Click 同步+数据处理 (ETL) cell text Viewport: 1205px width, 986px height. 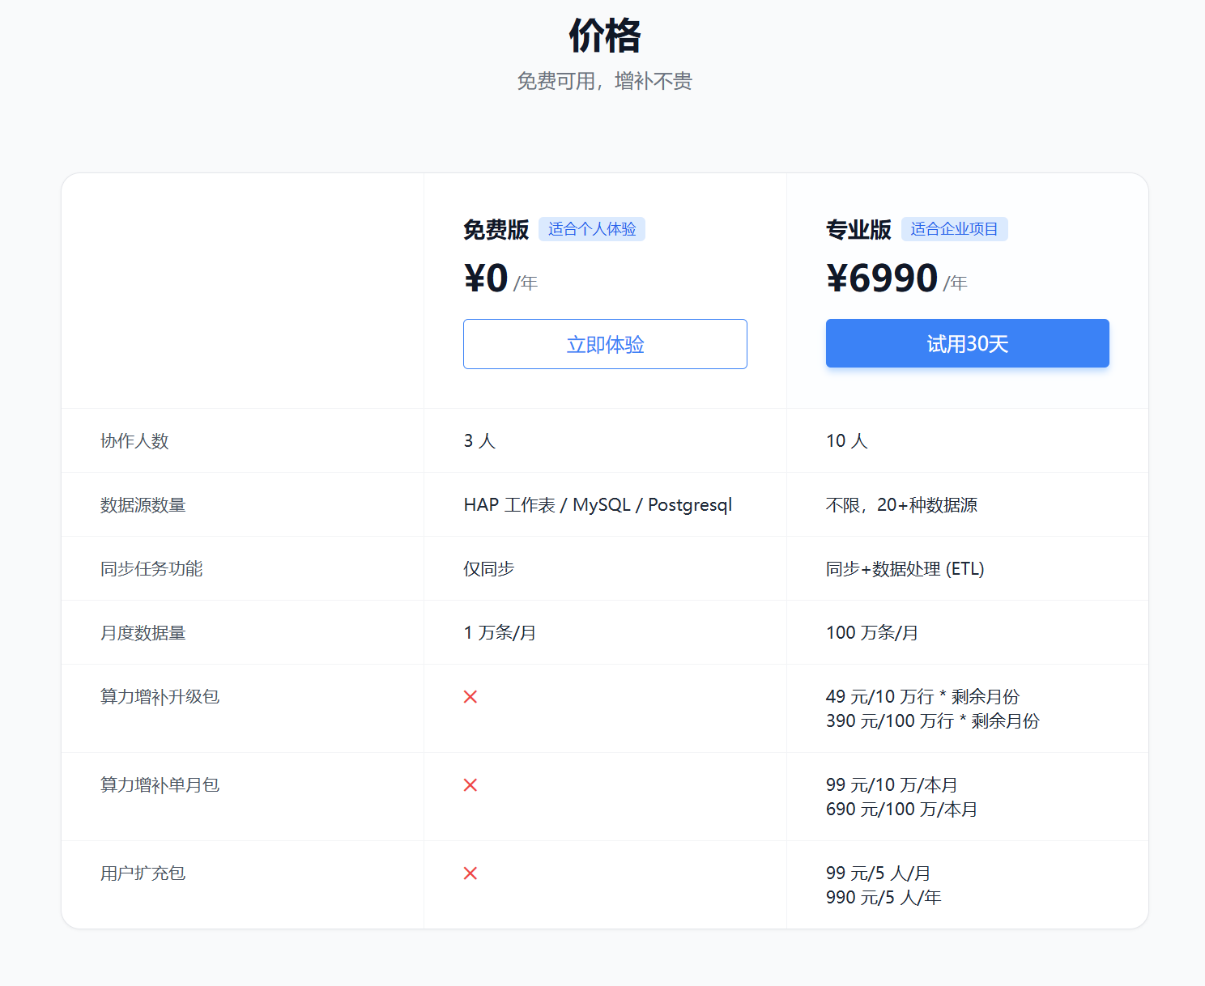(x=905, y=569)
